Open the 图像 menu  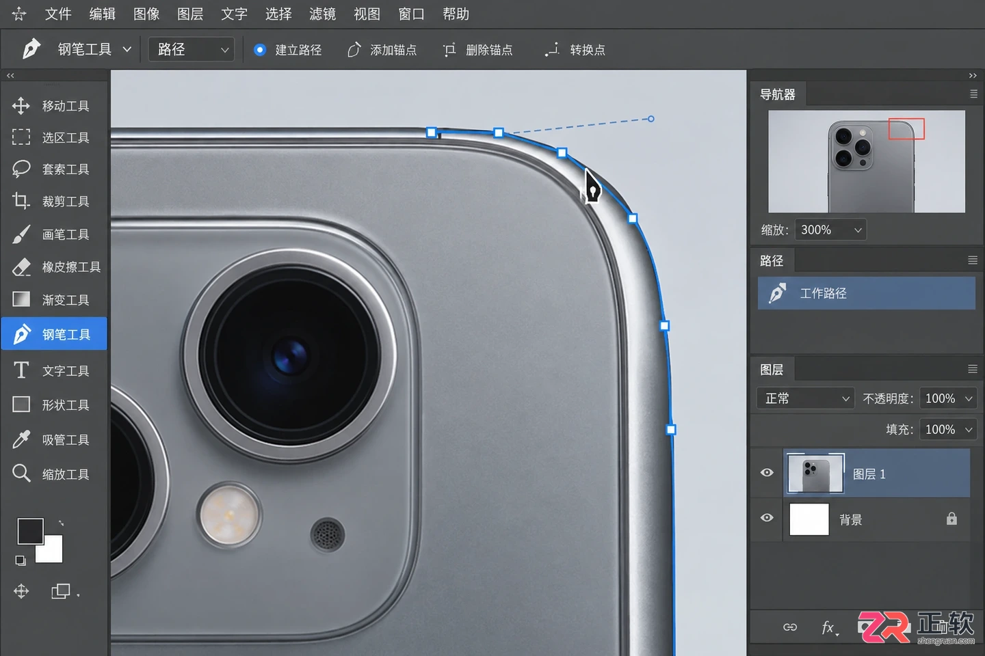pyautogui.click(x=146, y=14)
